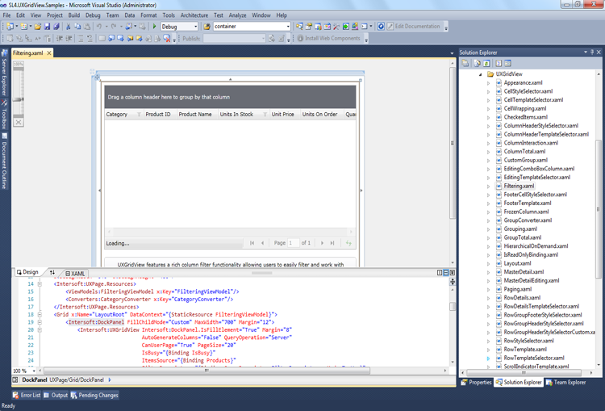Expand the Filtering.xaml tree node

[488, 187]
